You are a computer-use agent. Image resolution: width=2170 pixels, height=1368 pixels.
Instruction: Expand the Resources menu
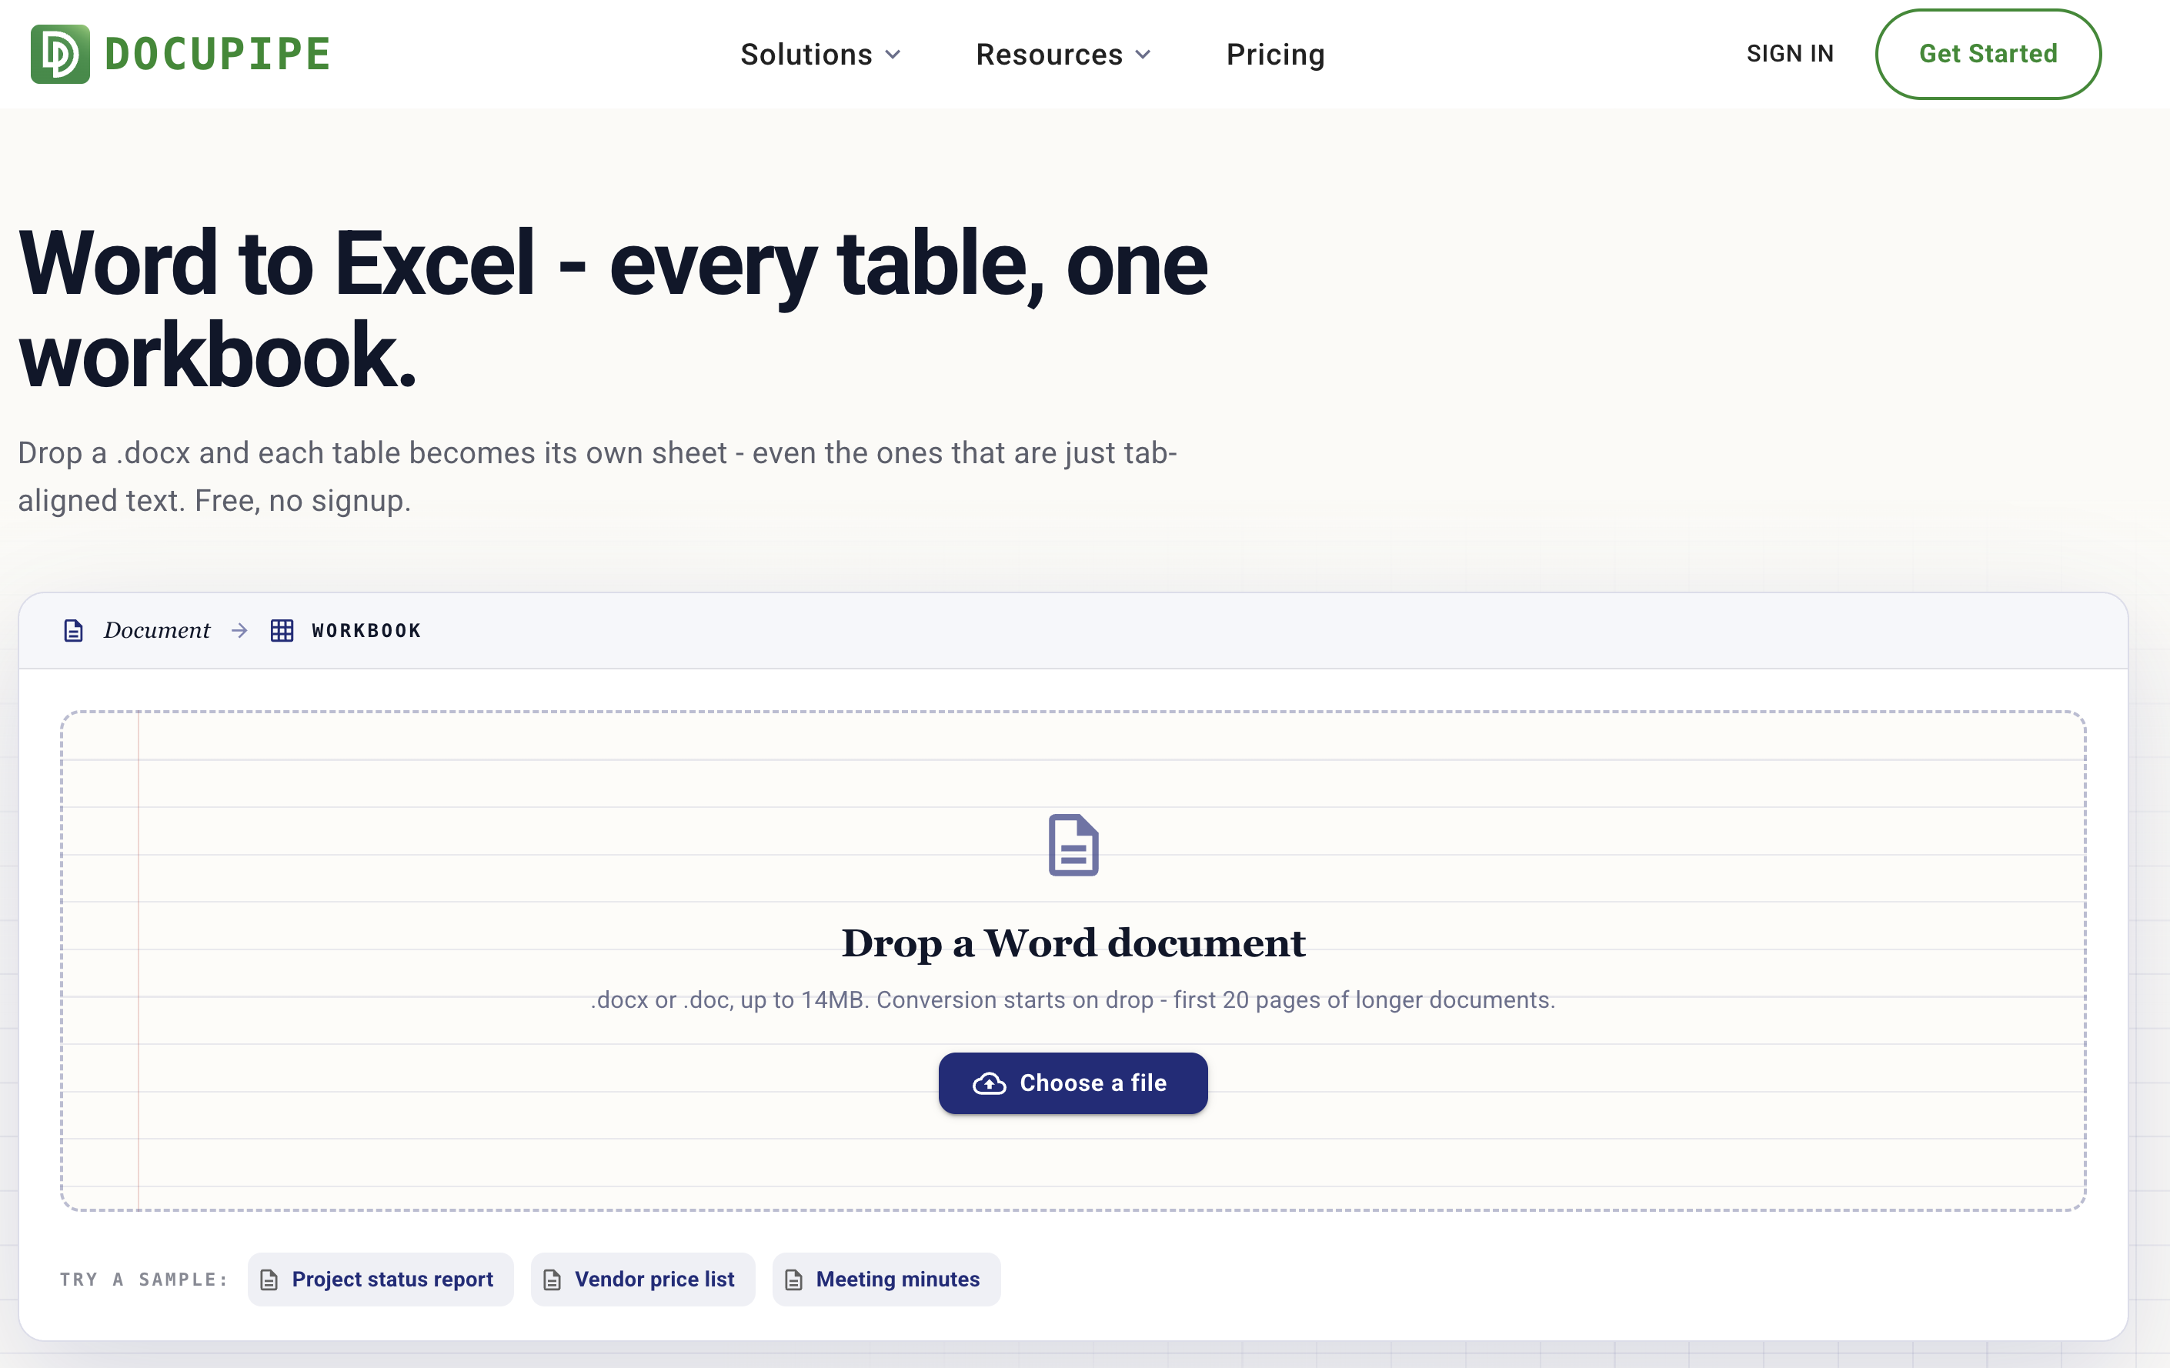(x=1063, y=54)
